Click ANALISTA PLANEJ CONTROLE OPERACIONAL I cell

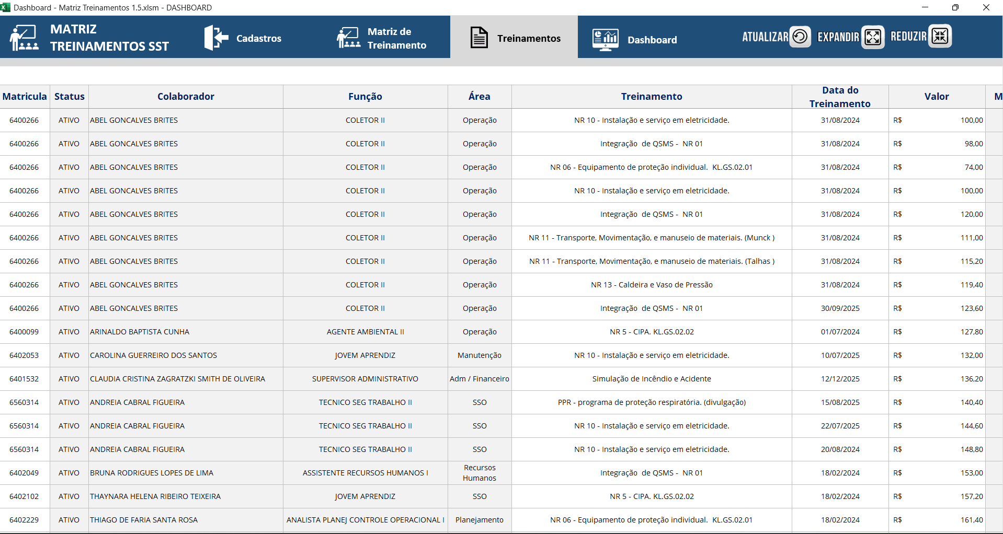[365, 520]
